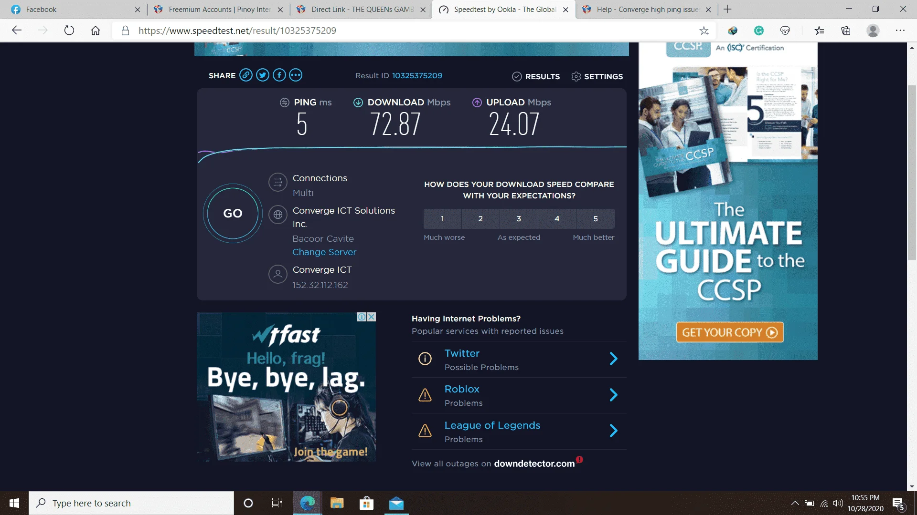Viewport: 917px width, 515px height.
Task: Open the volume control in tray
Action: tap(838, 503)
